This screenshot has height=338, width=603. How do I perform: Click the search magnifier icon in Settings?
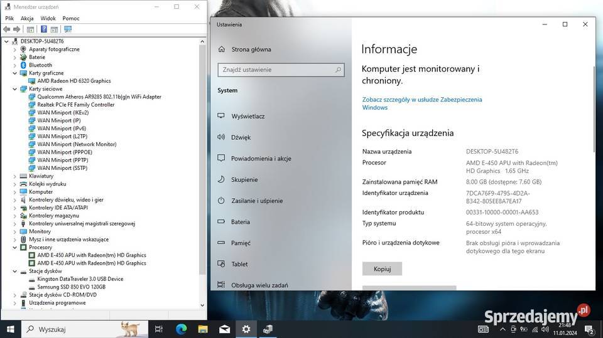tap(338, 70)
